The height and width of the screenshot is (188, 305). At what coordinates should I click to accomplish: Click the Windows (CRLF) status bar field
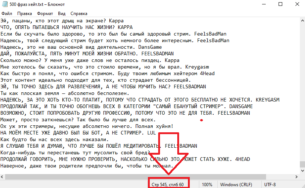tap(236, 184)
